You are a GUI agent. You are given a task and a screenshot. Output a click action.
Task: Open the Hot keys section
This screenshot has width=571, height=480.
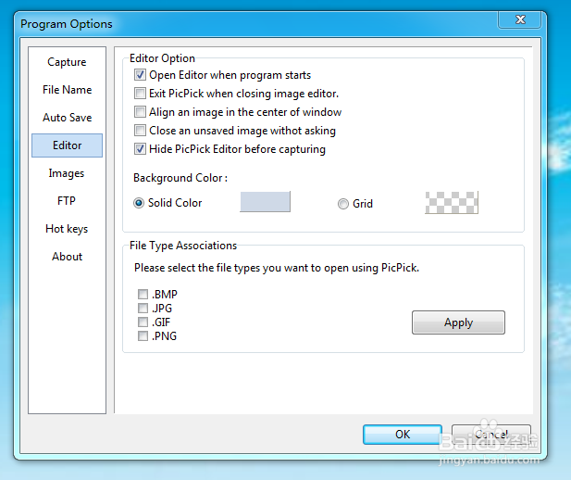tap(67, 229)
